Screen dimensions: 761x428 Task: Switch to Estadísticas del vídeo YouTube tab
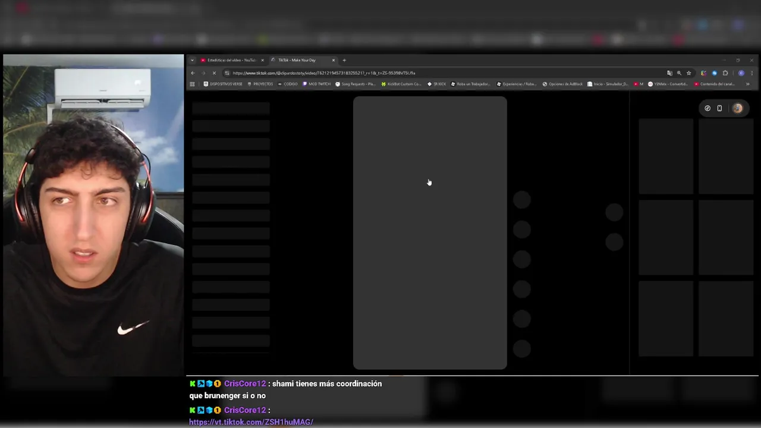point(231,60)
